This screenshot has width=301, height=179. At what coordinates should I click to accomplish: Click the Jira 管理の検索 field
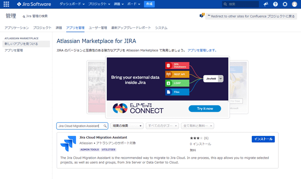point(35,16)
